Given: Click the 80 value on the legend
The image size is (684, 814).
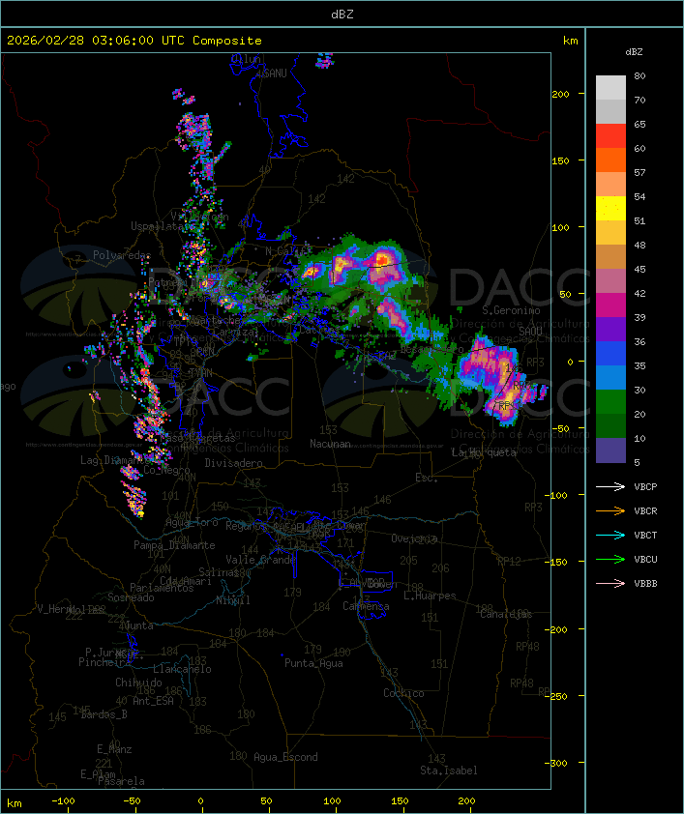Looking at the screenshot, I should (x=639, y=75).
